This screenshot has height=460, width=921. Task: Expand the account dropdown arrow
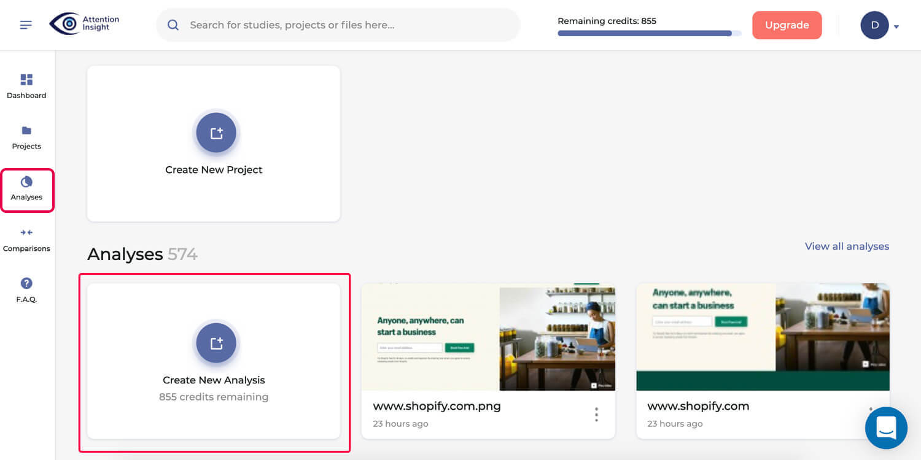click(896, 27)
